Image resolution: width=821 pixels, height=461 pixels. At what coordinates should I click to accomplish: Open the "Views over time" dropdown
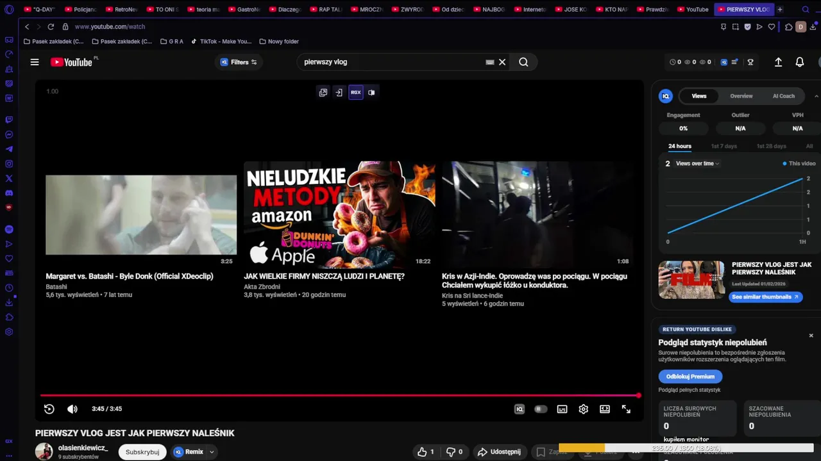point(697,163)
